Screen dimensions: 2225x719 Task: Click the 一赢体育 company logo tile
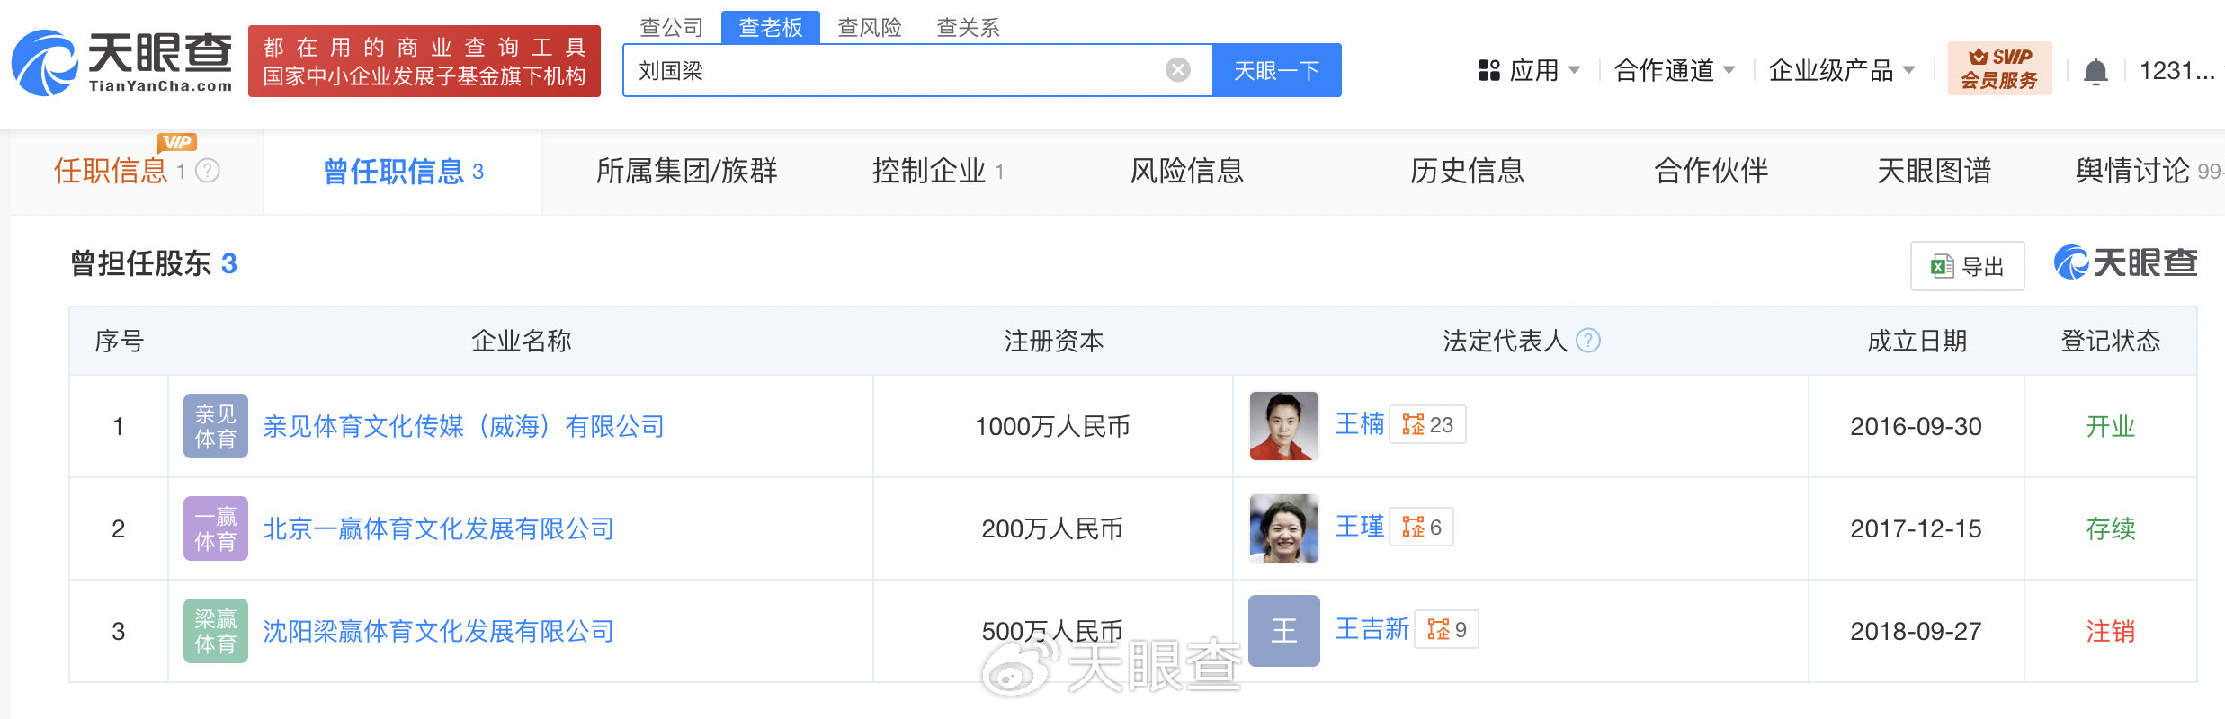coord(216,528)
